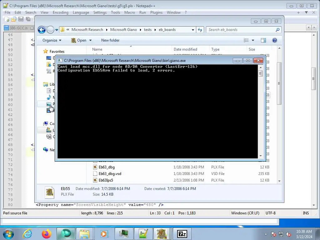Expand the view options dropdown arrow
This screenshot has height=240, width=320.
click(x=253, y=40)
